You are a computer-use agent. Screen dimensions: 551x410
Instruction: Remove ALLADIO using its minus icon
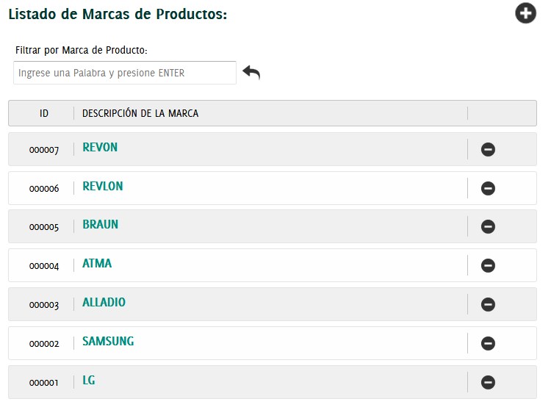tap(488, 304)
